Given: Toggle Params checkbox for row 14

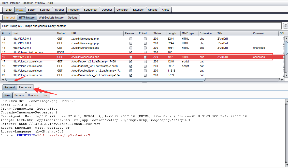Looking at the screenshot, I should click(131, 48).
